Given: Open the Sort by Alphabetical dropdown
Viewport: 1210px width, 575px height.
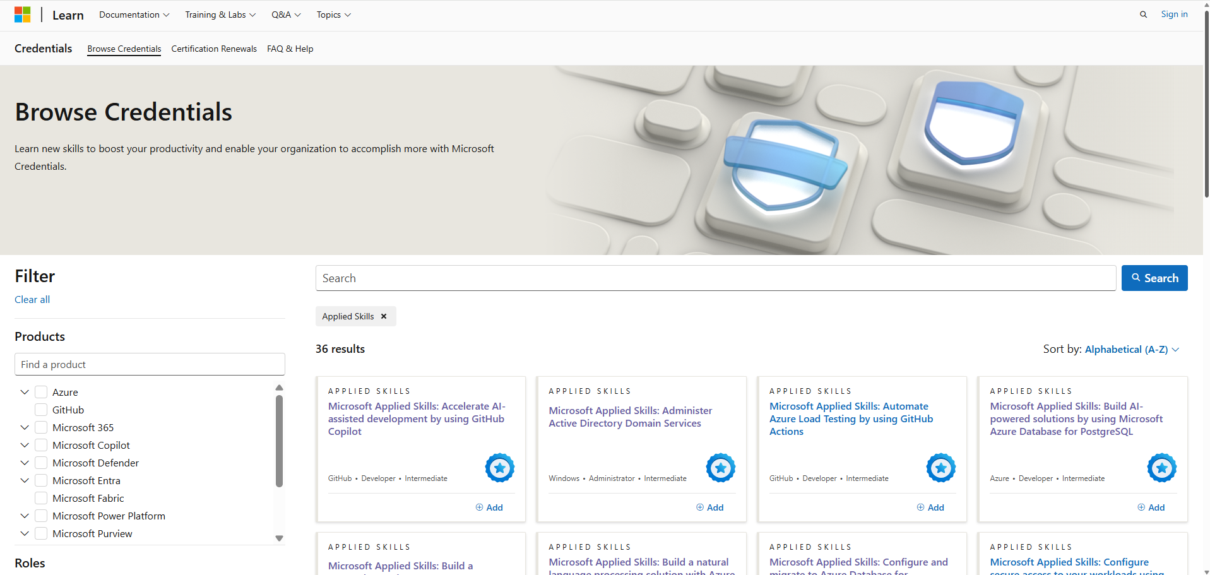Looking at the screenshot, I should point(1132,349).
